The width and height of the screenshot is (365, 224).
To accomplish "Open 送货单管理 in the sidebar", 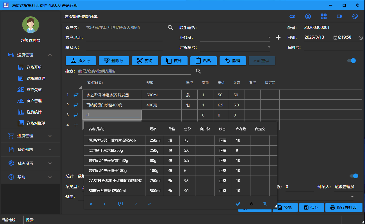I will [x=36, y=78].
